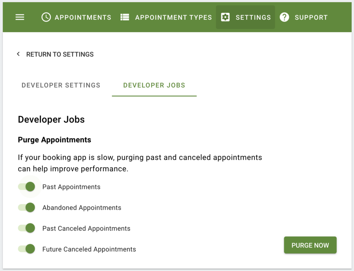Click the clock icon beside Appointments

(46, 17)
